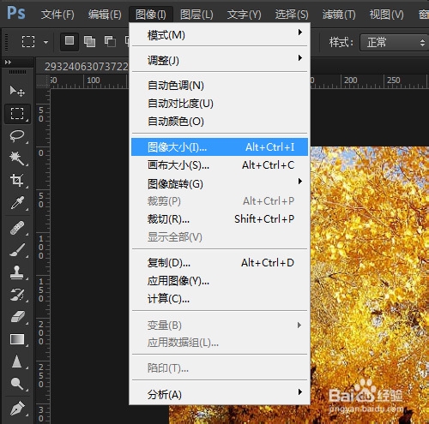Expand the 调整(J) submenu

[220, 60]
